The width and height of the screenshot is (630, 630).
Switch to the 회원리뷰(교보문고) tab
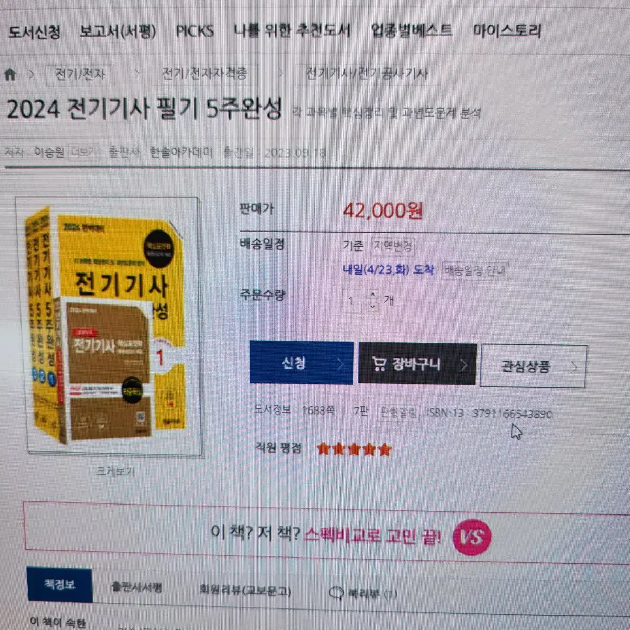pos(245,591)
